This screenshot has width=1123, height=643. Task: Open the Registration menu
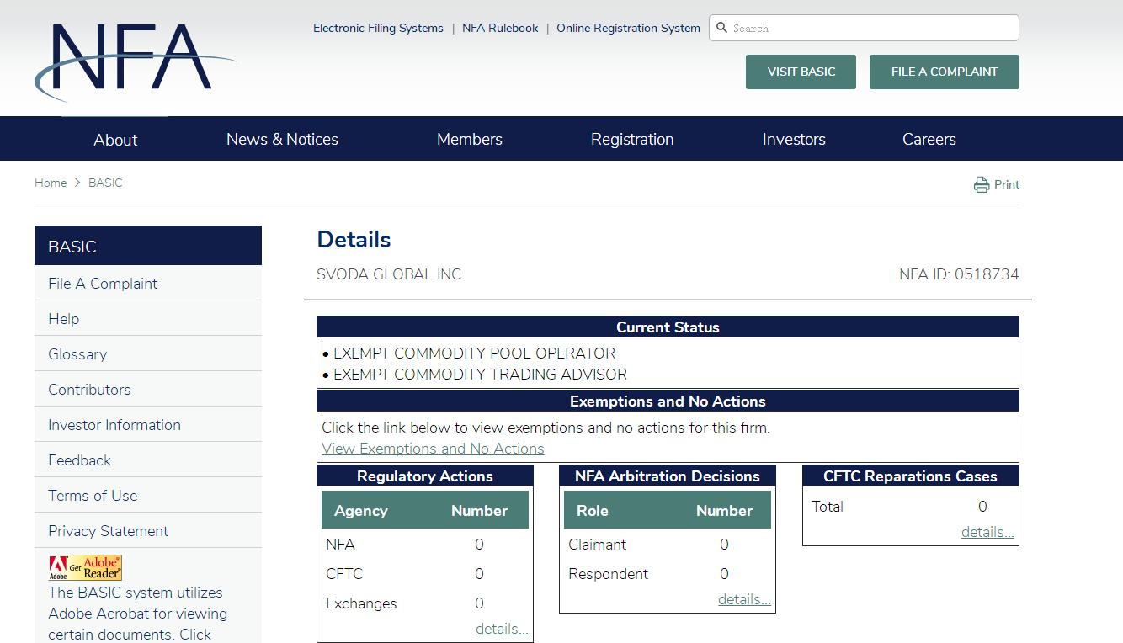coord(631,140)
